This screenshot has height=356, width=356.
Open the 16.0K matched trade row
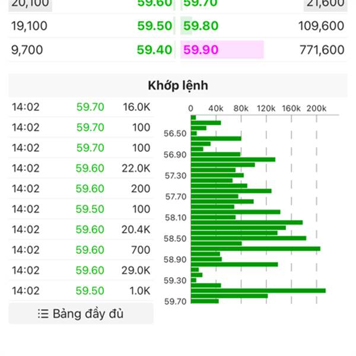pyautogui.click(x=81, y=107)
